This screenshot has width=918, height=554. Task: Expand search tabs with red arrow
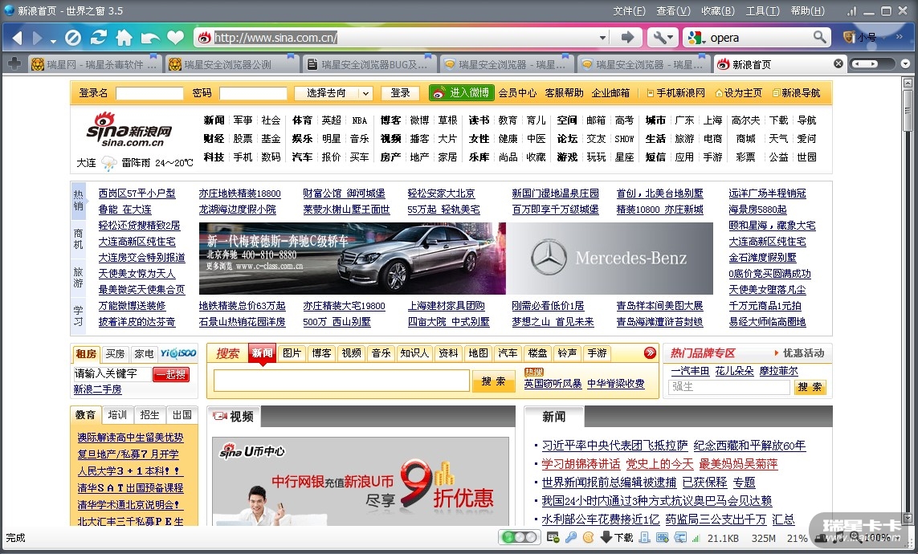pyautogui.click(x=650, y=352)
